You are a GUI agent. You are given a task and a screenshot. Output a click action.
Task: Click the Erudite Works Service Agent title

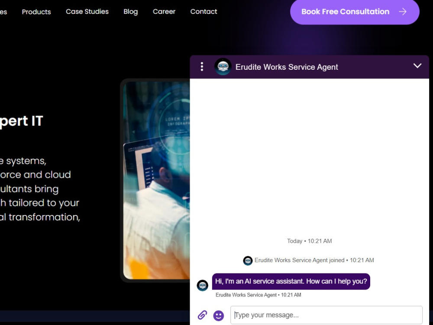[x=287, y=67]
